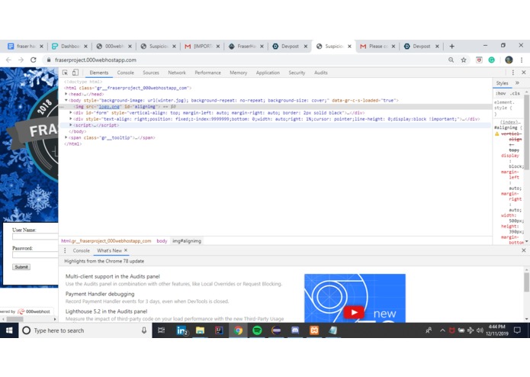
Task: Open the notification center icon
Action: pyautogui.click(x=517, y=330)
